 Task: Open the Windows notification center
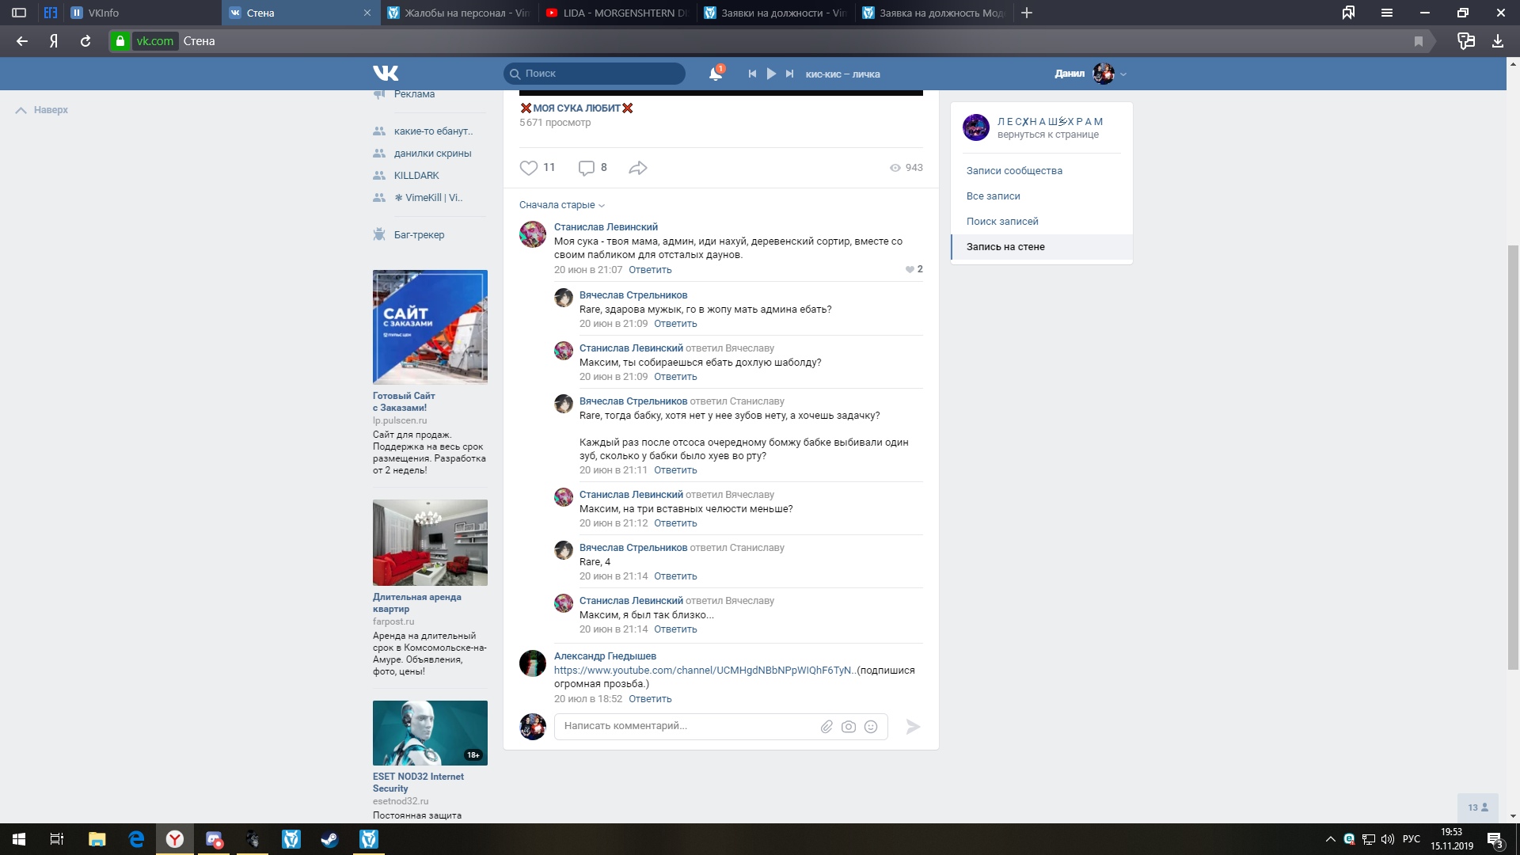pos(1495,840)
